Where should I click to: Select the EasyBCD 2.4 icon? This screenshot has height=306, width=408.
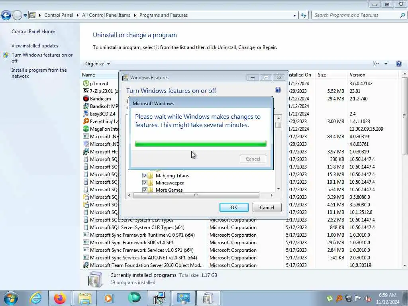(86, 114)
